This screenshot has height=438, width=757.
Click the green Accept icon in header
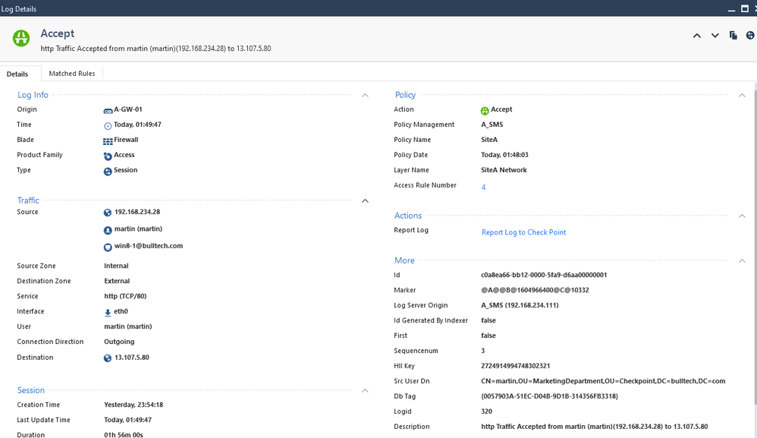(x=21, y=38)
